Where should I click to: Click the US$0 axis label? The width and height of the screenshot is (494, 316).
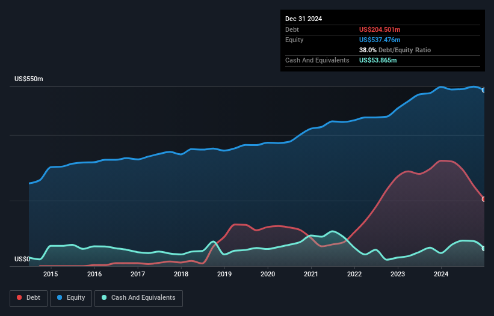click(x=22, y=259)
